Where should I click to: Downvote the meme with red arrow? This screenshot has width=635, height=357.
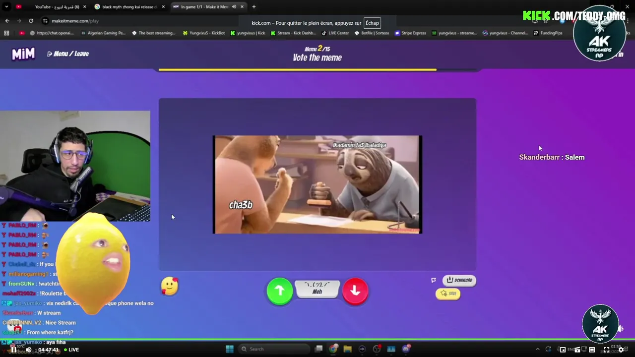click(355, 291)
